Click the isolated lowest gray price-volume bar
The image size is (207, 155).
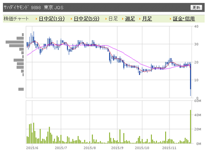point(21,89)
